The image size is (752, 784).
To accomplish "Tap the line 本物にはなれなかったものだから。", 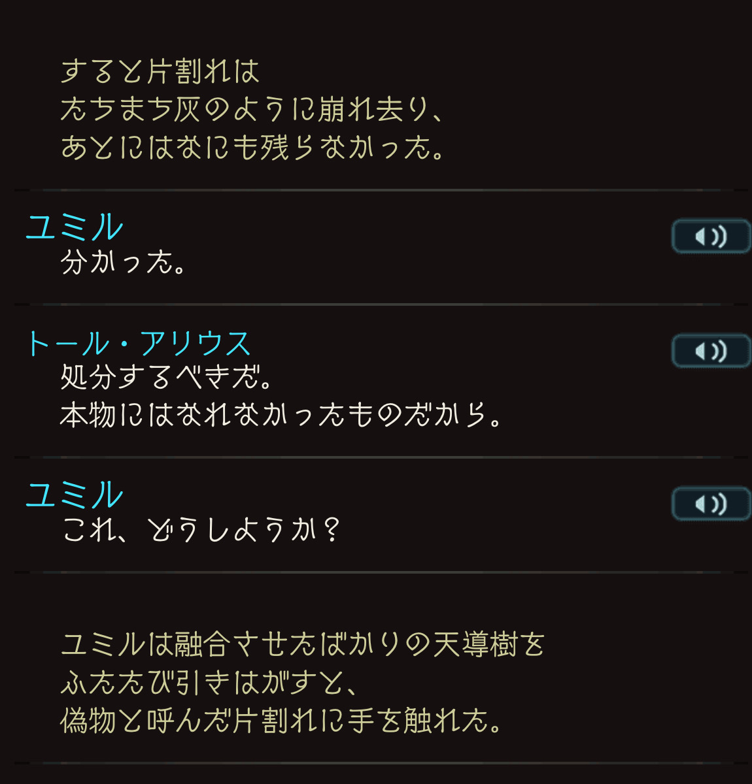I will click(282, 415).
